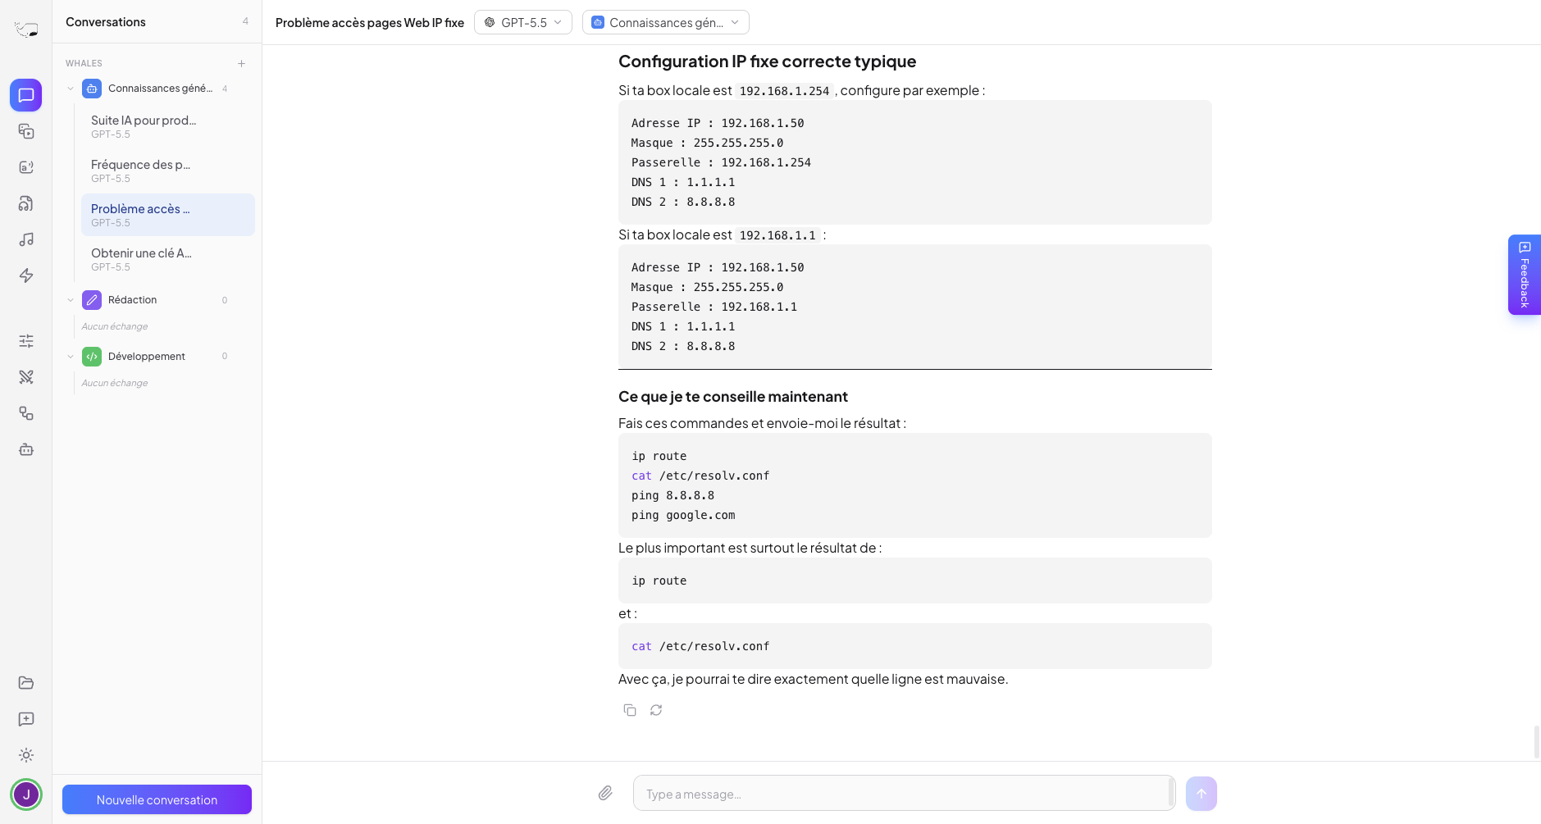
Task: Select the Rédaction whale label
Action: coord(132,300)
